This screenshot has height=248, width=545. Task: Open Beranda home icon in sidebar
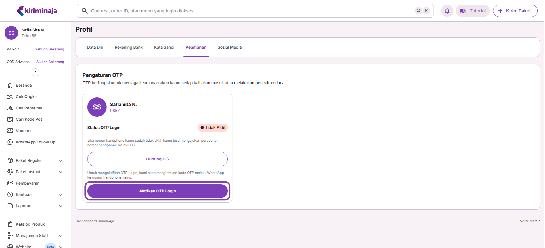10,85
